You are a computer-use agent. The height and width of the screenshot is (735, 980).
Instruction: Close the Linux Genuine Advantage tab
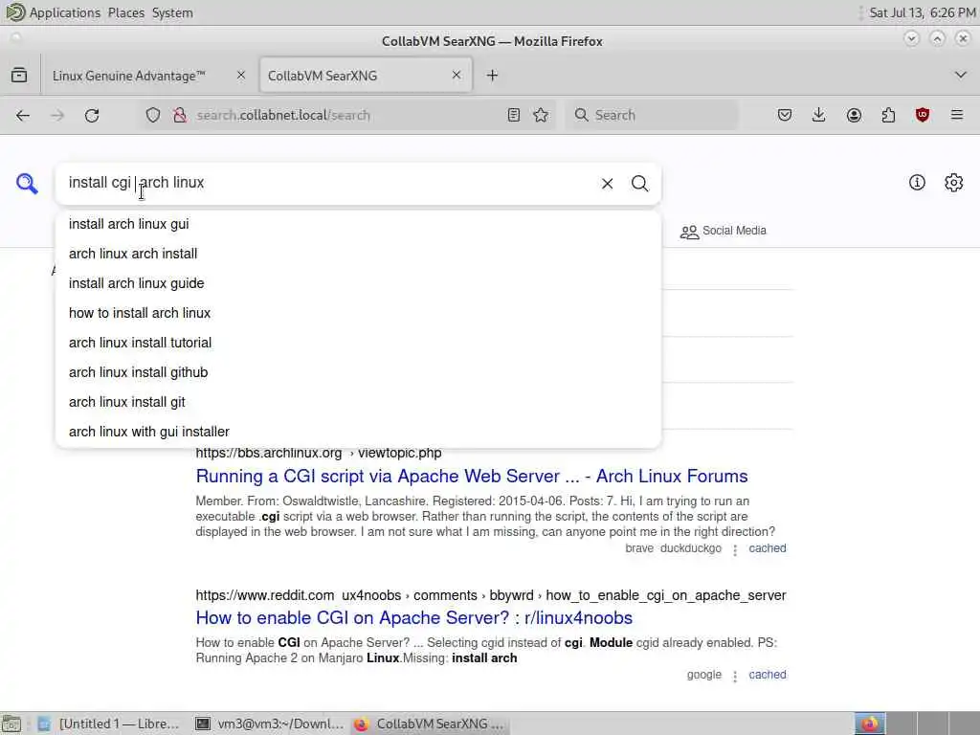pos(241,75)
